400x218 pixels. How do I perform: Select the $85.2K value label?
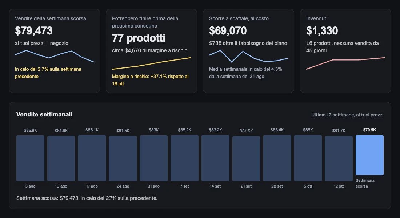[185, 130]
